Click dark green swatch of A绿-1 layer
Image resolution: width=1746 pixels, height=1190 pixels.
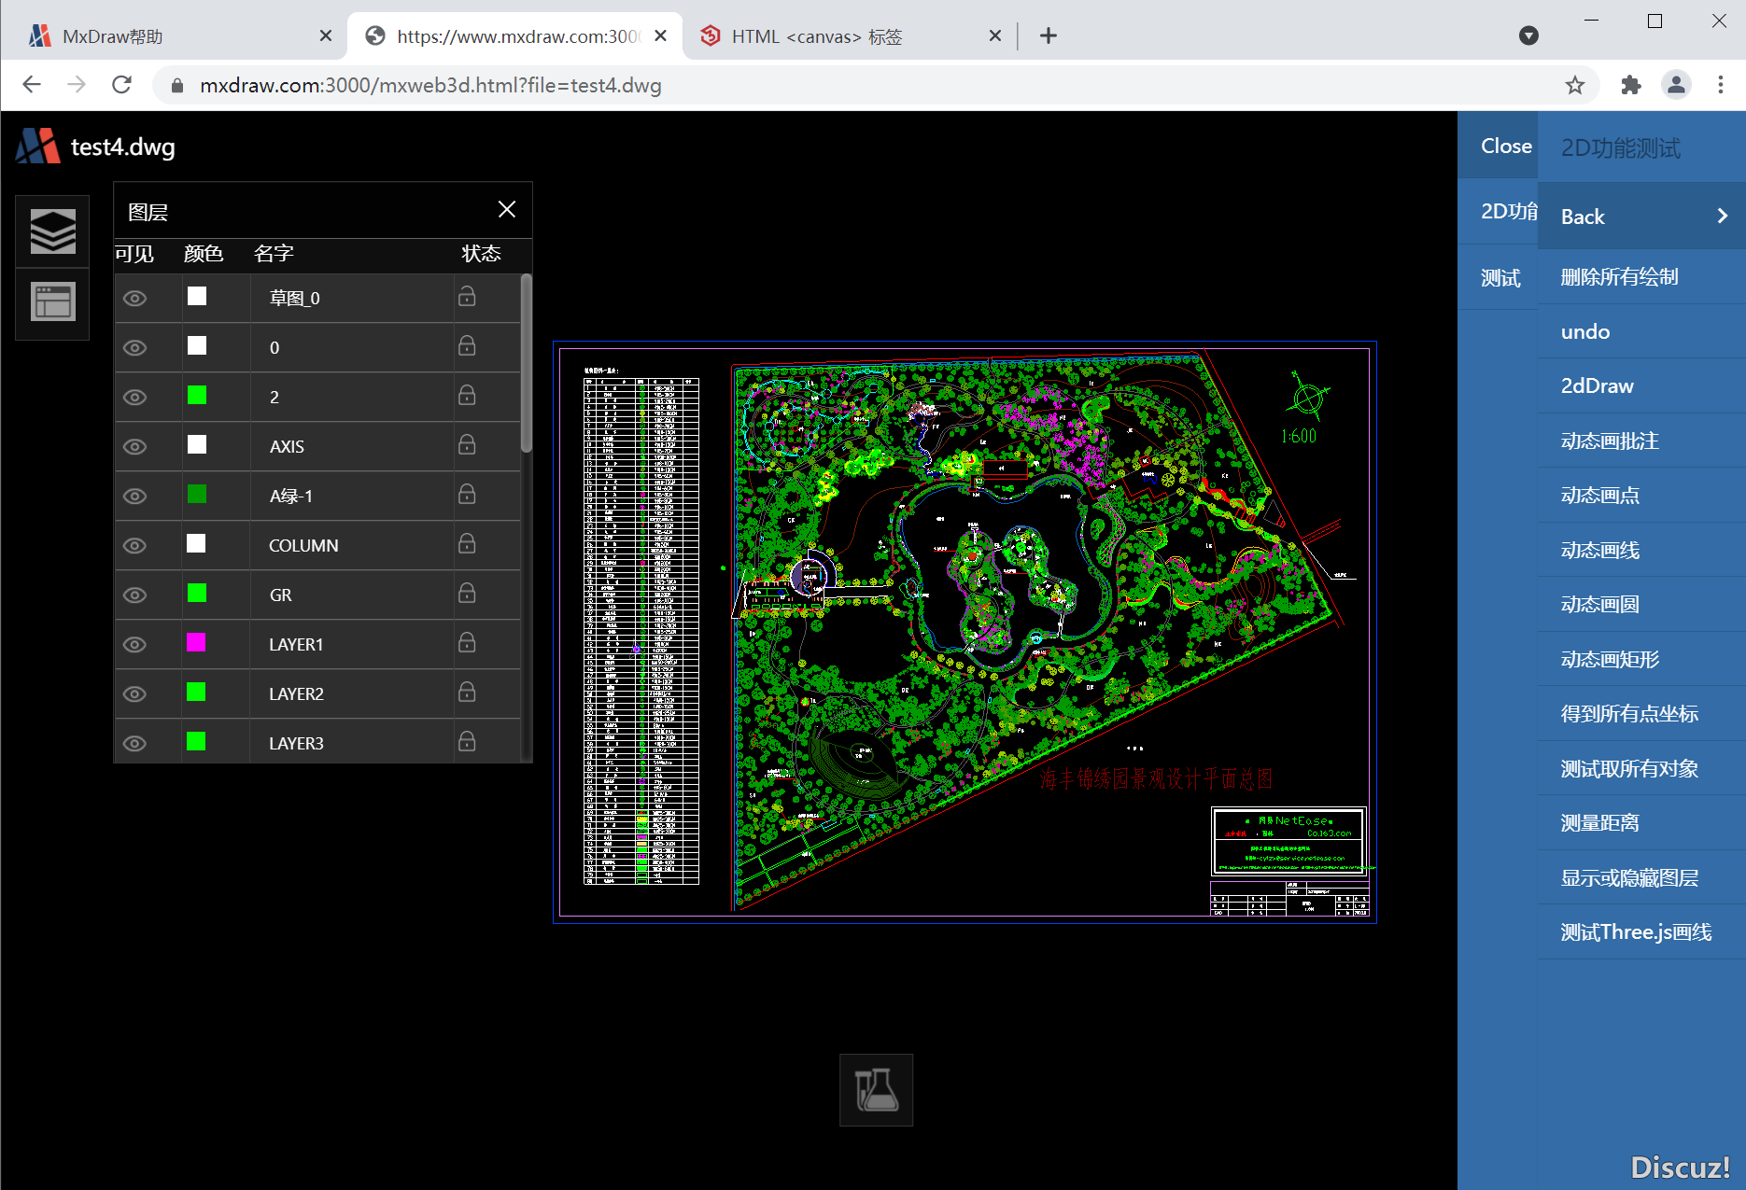tap(197, 494)
